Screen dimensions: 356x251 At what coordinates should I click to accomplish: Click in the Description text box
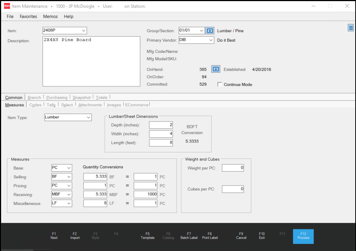(91, 61)
